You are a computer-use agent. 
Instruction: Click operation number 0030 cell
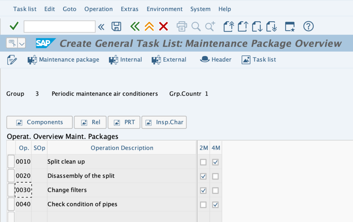(23, 190)
